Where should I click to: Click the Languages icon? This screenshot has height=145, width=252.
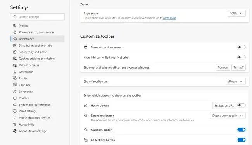[x=15, y=91]
